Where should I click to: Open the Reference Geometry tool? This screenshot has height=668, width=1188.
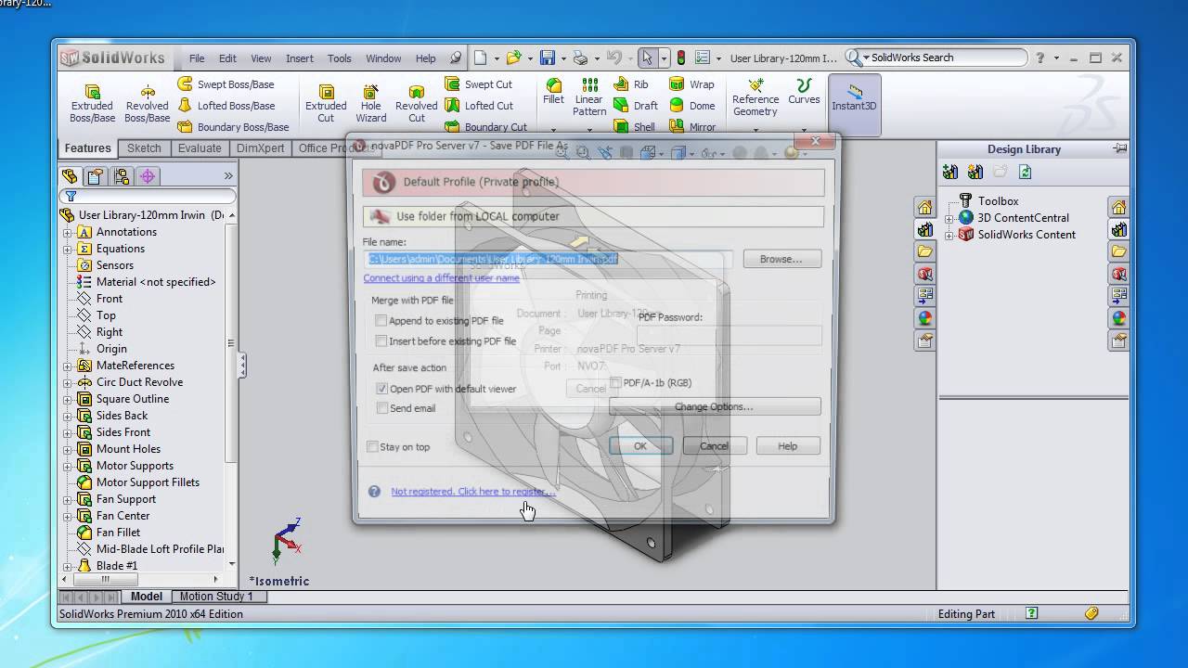(x=755, y=98)
